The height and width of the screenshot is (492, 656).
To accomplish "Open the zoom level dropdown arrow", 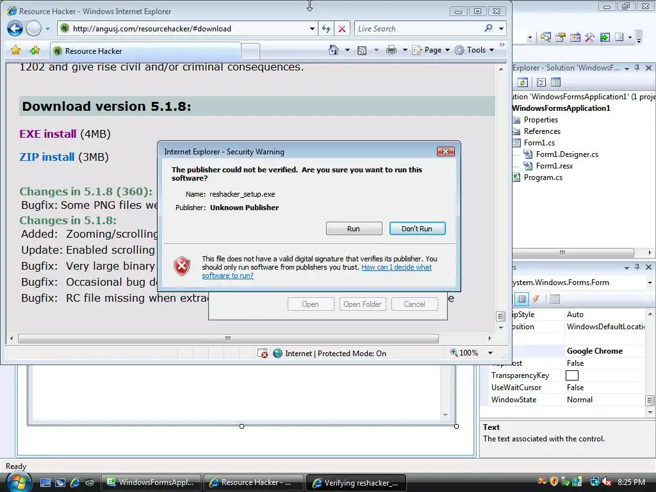I will (490, 353).
